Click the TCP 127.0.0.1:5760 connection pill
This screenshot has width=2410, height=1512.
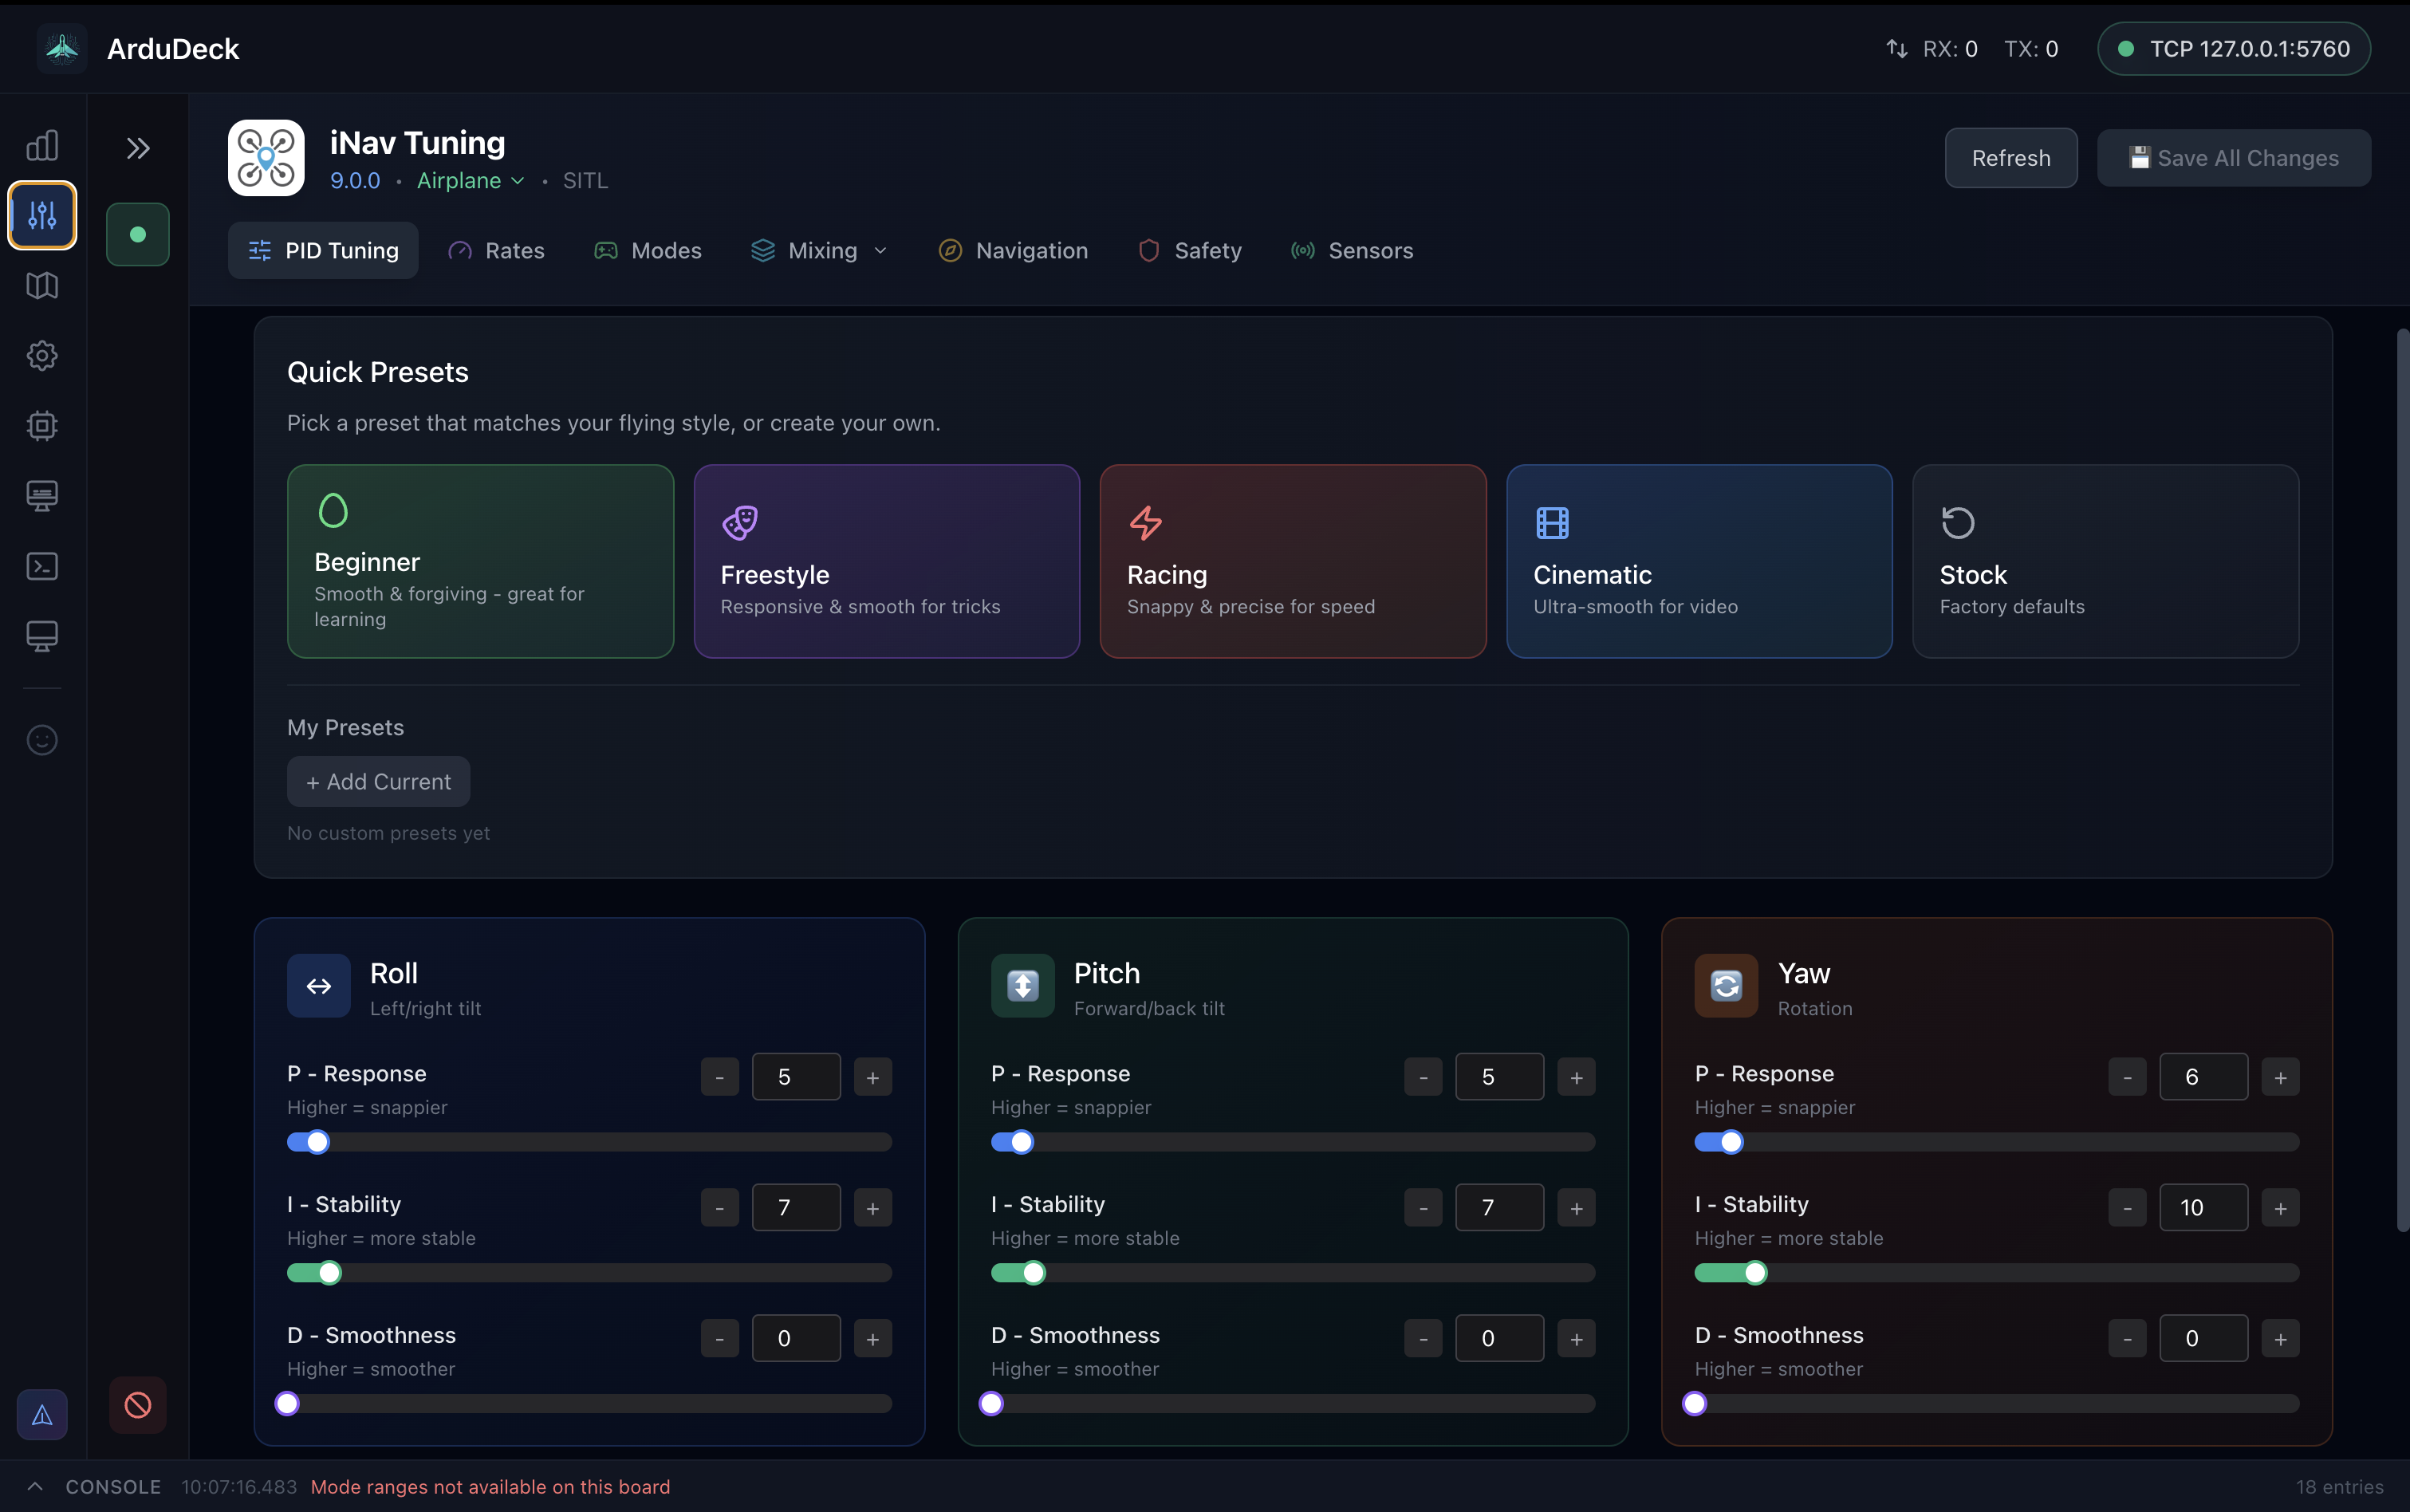[2233, 48]
